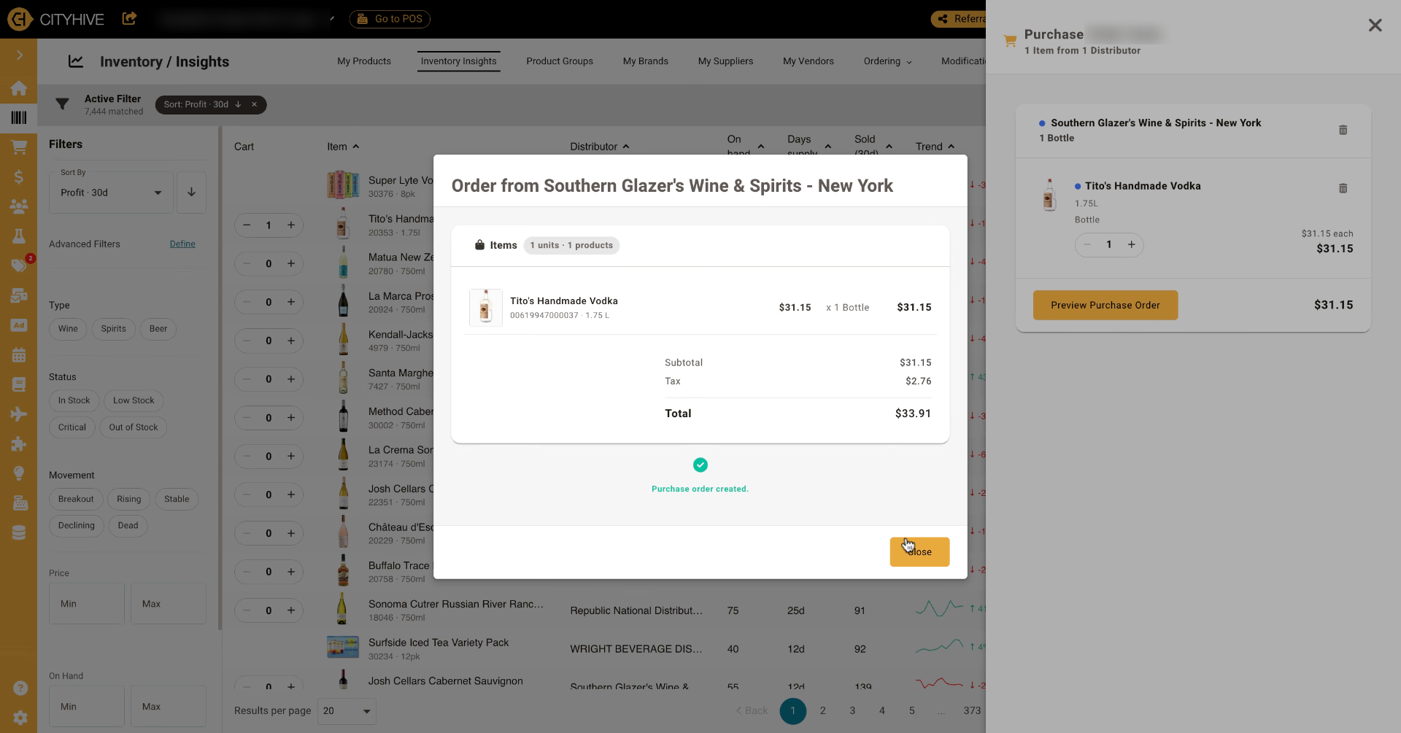Image resolution: width=1401 pixels, height=733 pixels.
Task: Toggle the Beer type filter
Action: click(158, 329)
